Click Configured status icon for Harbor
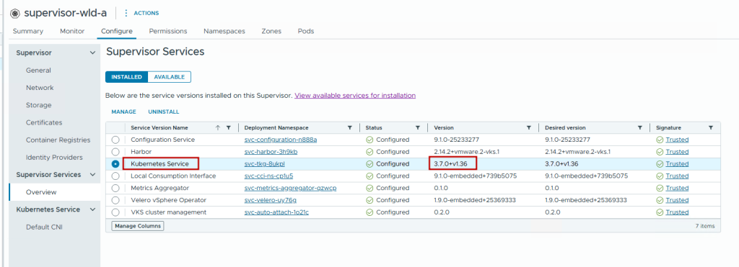 (x=369, y=152)
